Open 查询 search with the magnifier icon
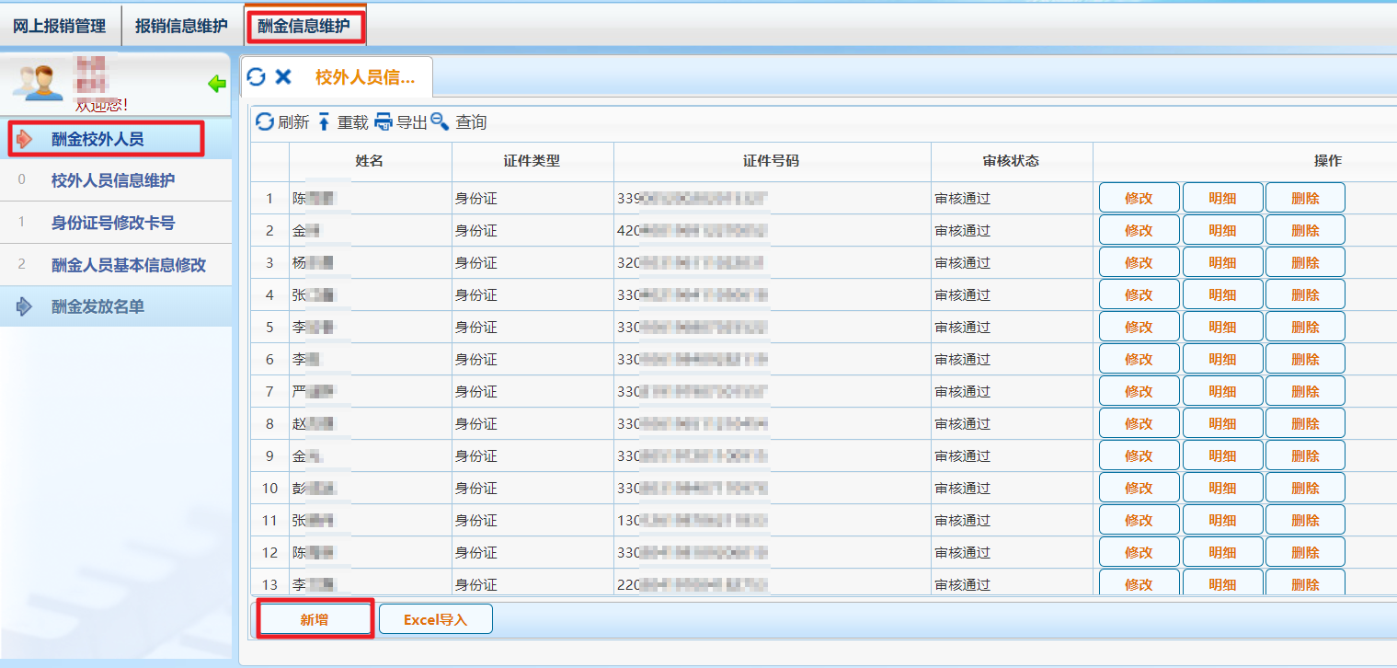This screenshot has height=668, width=1397. (x=440, y=122)
